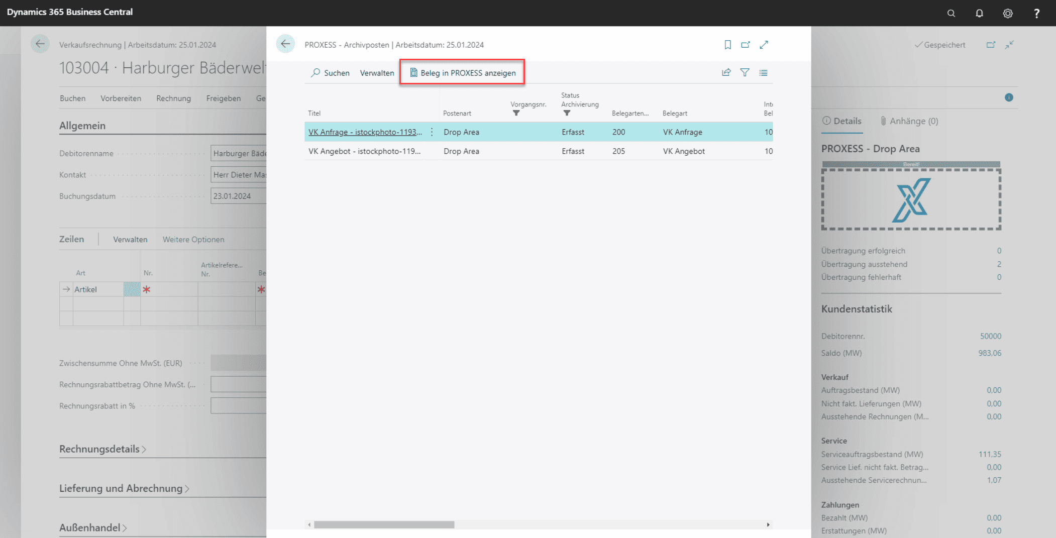
Task: Sort by Titel column header
Action: tap(314, 113)
